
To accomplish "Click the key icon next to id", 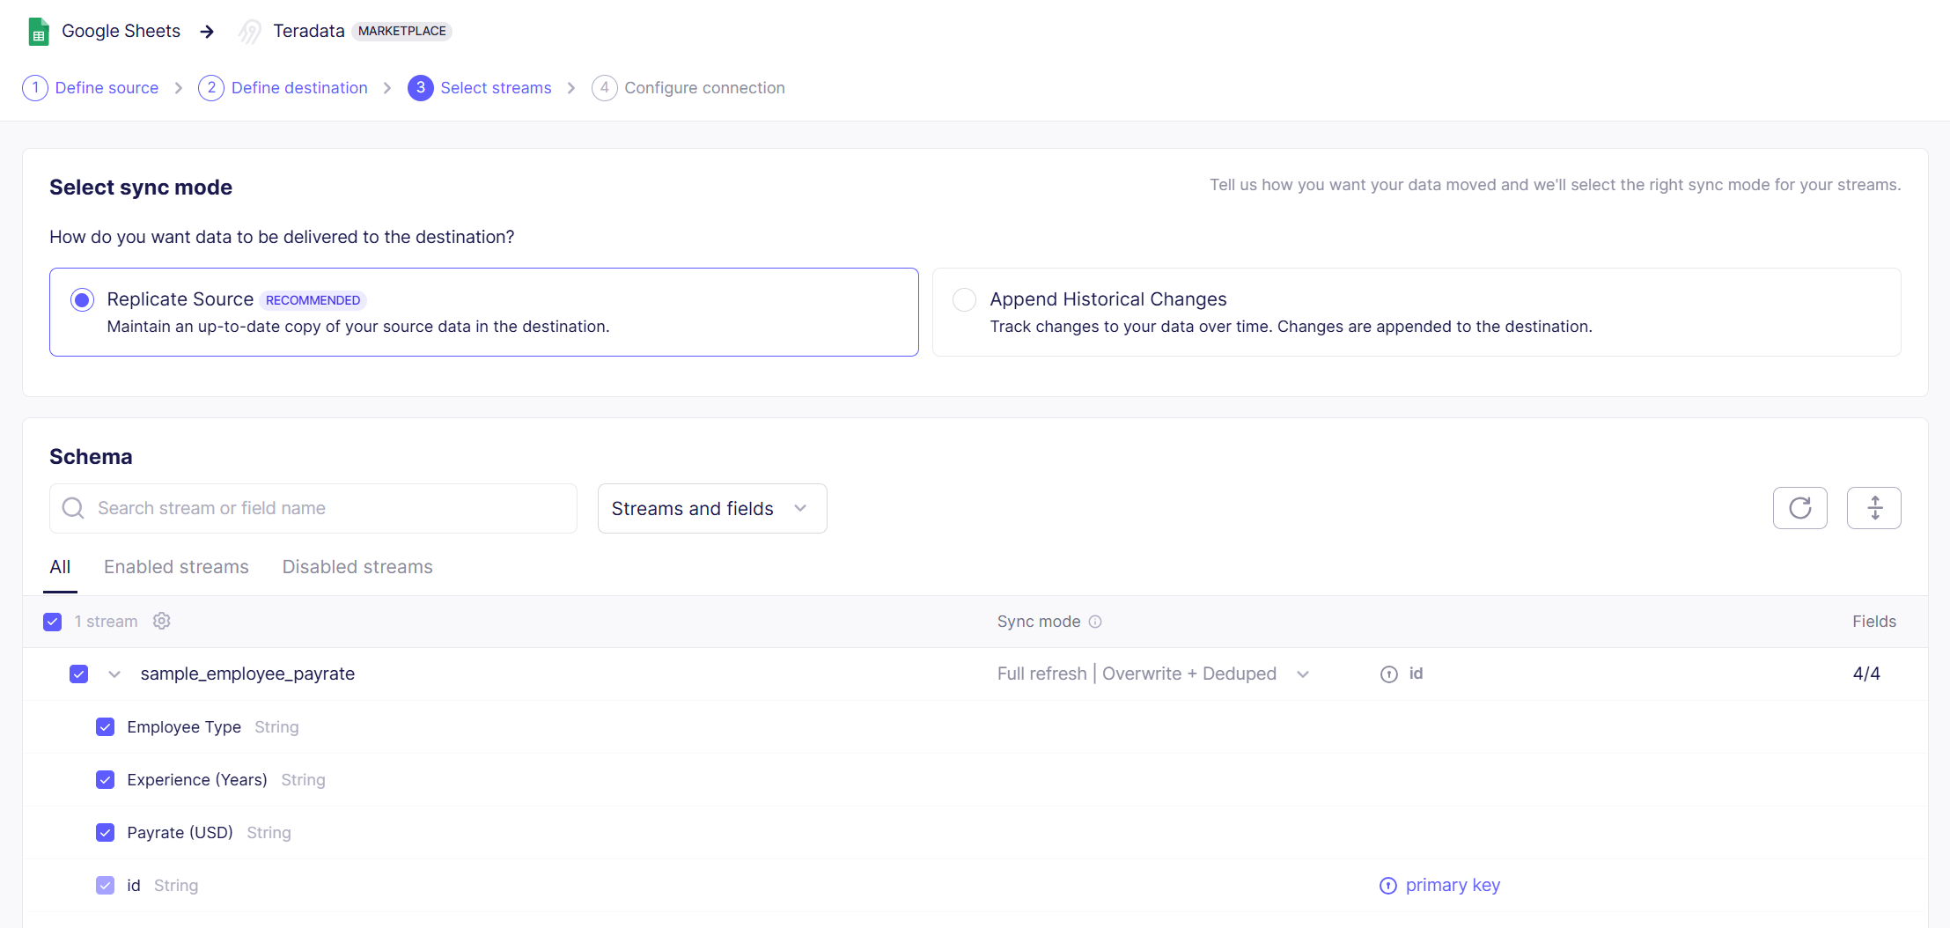I will tap(1388, 674).
